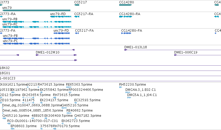This screenshot has width=221, height=130.
Task: Click the GH05210.3prime EST label
Action: click(x=16, y=116)
